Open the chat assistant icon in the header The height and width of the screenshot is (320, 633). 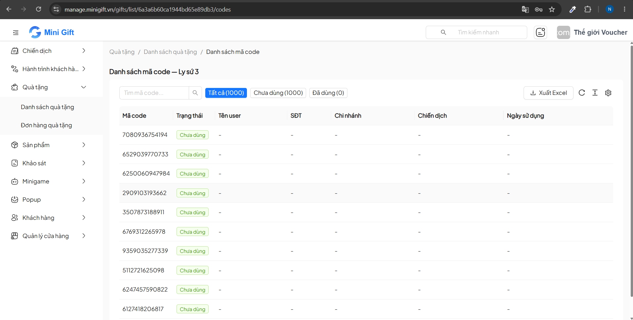540,32
